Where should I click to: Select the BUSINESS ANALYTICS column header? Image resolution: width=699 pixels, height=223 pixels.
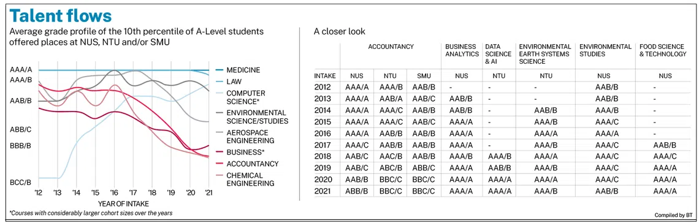click(x=460, y=50)
